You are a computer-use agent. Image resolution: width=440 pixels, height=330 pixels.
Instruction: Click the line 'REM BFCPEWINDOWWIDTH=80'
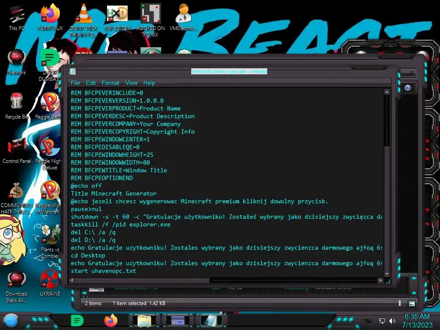[110, 162]
